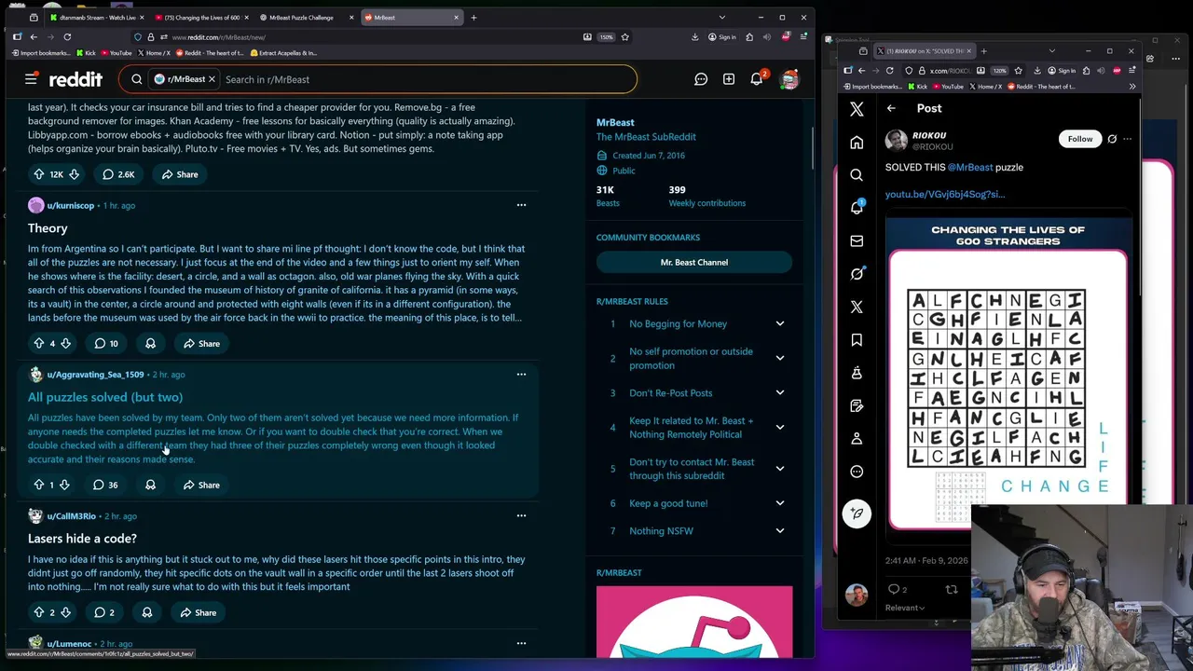This screenshot has height=671, width=1193.
Task: Open YouTube bookmark in Reddit browser
Action: click(x=116, y=53)
